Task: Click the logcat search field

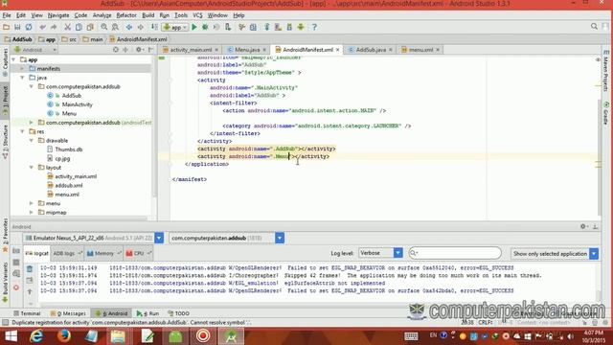Action: point(455,253)
